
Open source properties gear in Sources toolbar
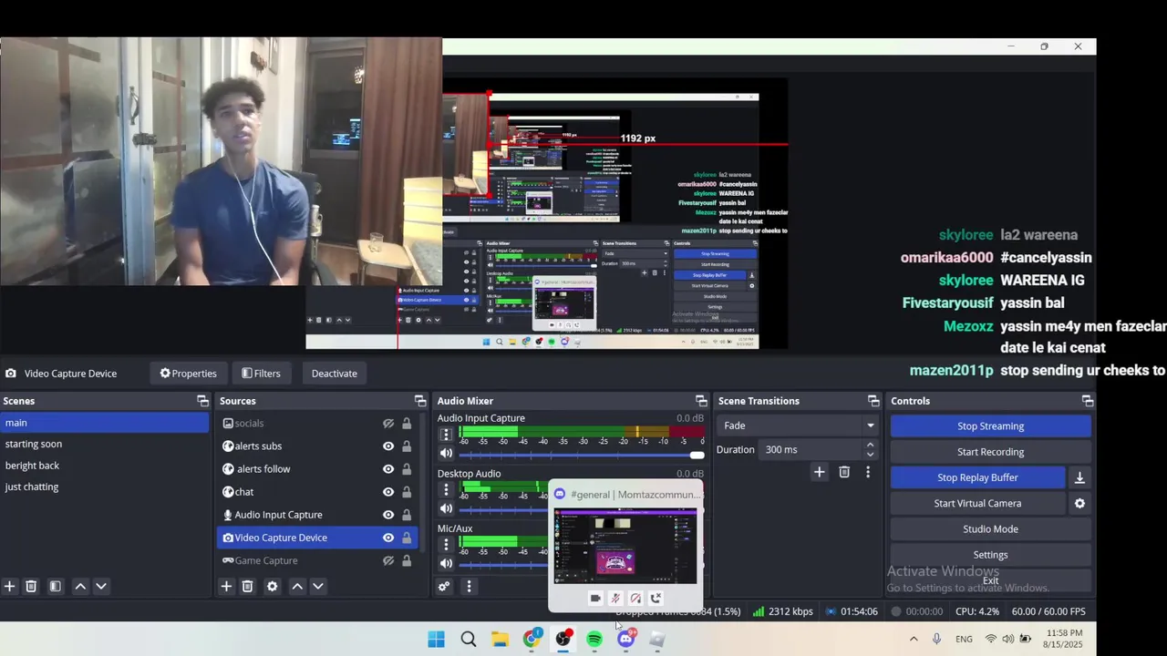[272, 587]
